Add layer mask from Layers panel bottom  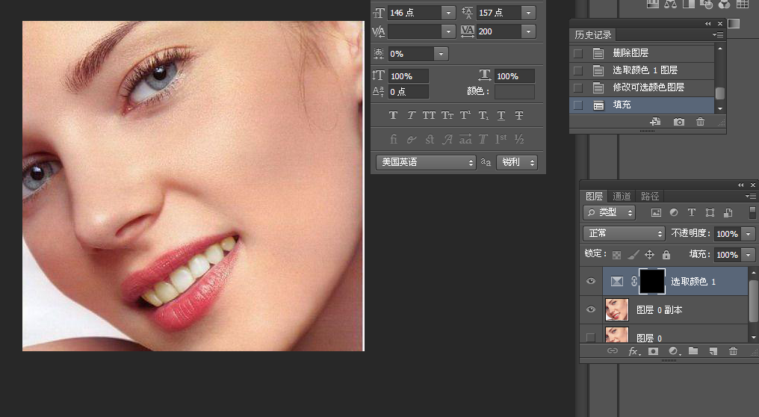(654, 351)
